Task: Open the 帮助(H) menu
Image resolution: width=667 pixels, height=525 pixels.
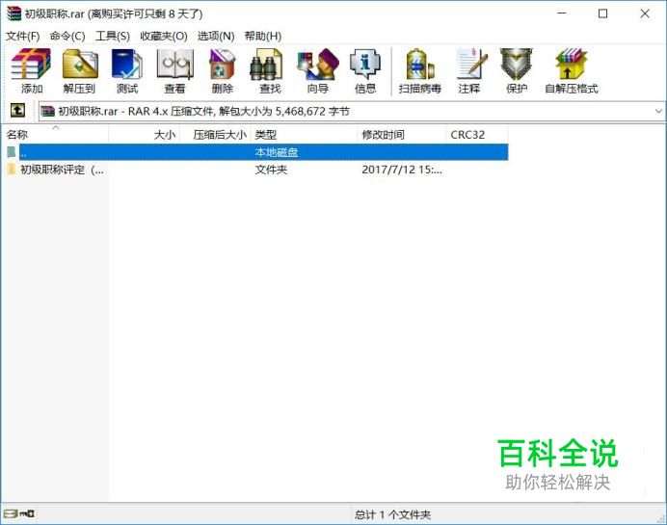Action: tap(263, 37)
